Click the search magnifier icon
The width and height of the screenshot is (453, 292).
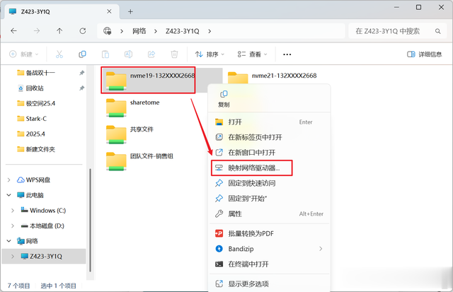pos(438,31)
